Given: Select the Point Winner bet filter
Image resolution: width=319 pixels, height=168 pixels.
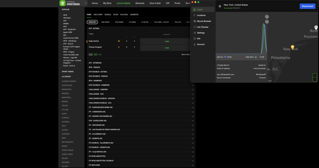Looking at the screenshot, I should [119, 22].
